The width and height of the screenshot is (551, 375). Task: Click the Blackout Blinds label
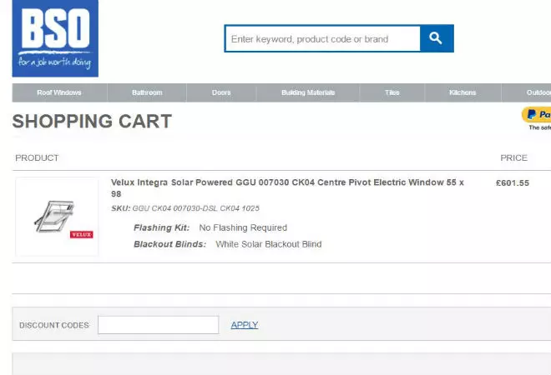169,244
